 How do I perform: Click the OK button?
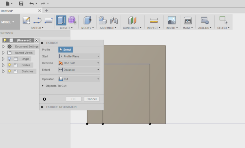click(x=73, y=99)
